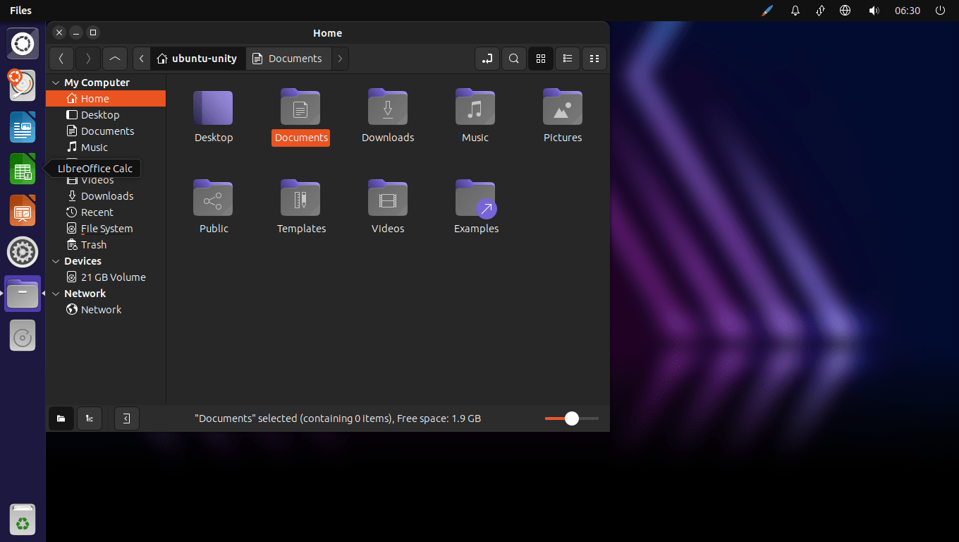Click the zoom slider handle
This screenshot has height=542, width=959.
(x=572, y=418)
